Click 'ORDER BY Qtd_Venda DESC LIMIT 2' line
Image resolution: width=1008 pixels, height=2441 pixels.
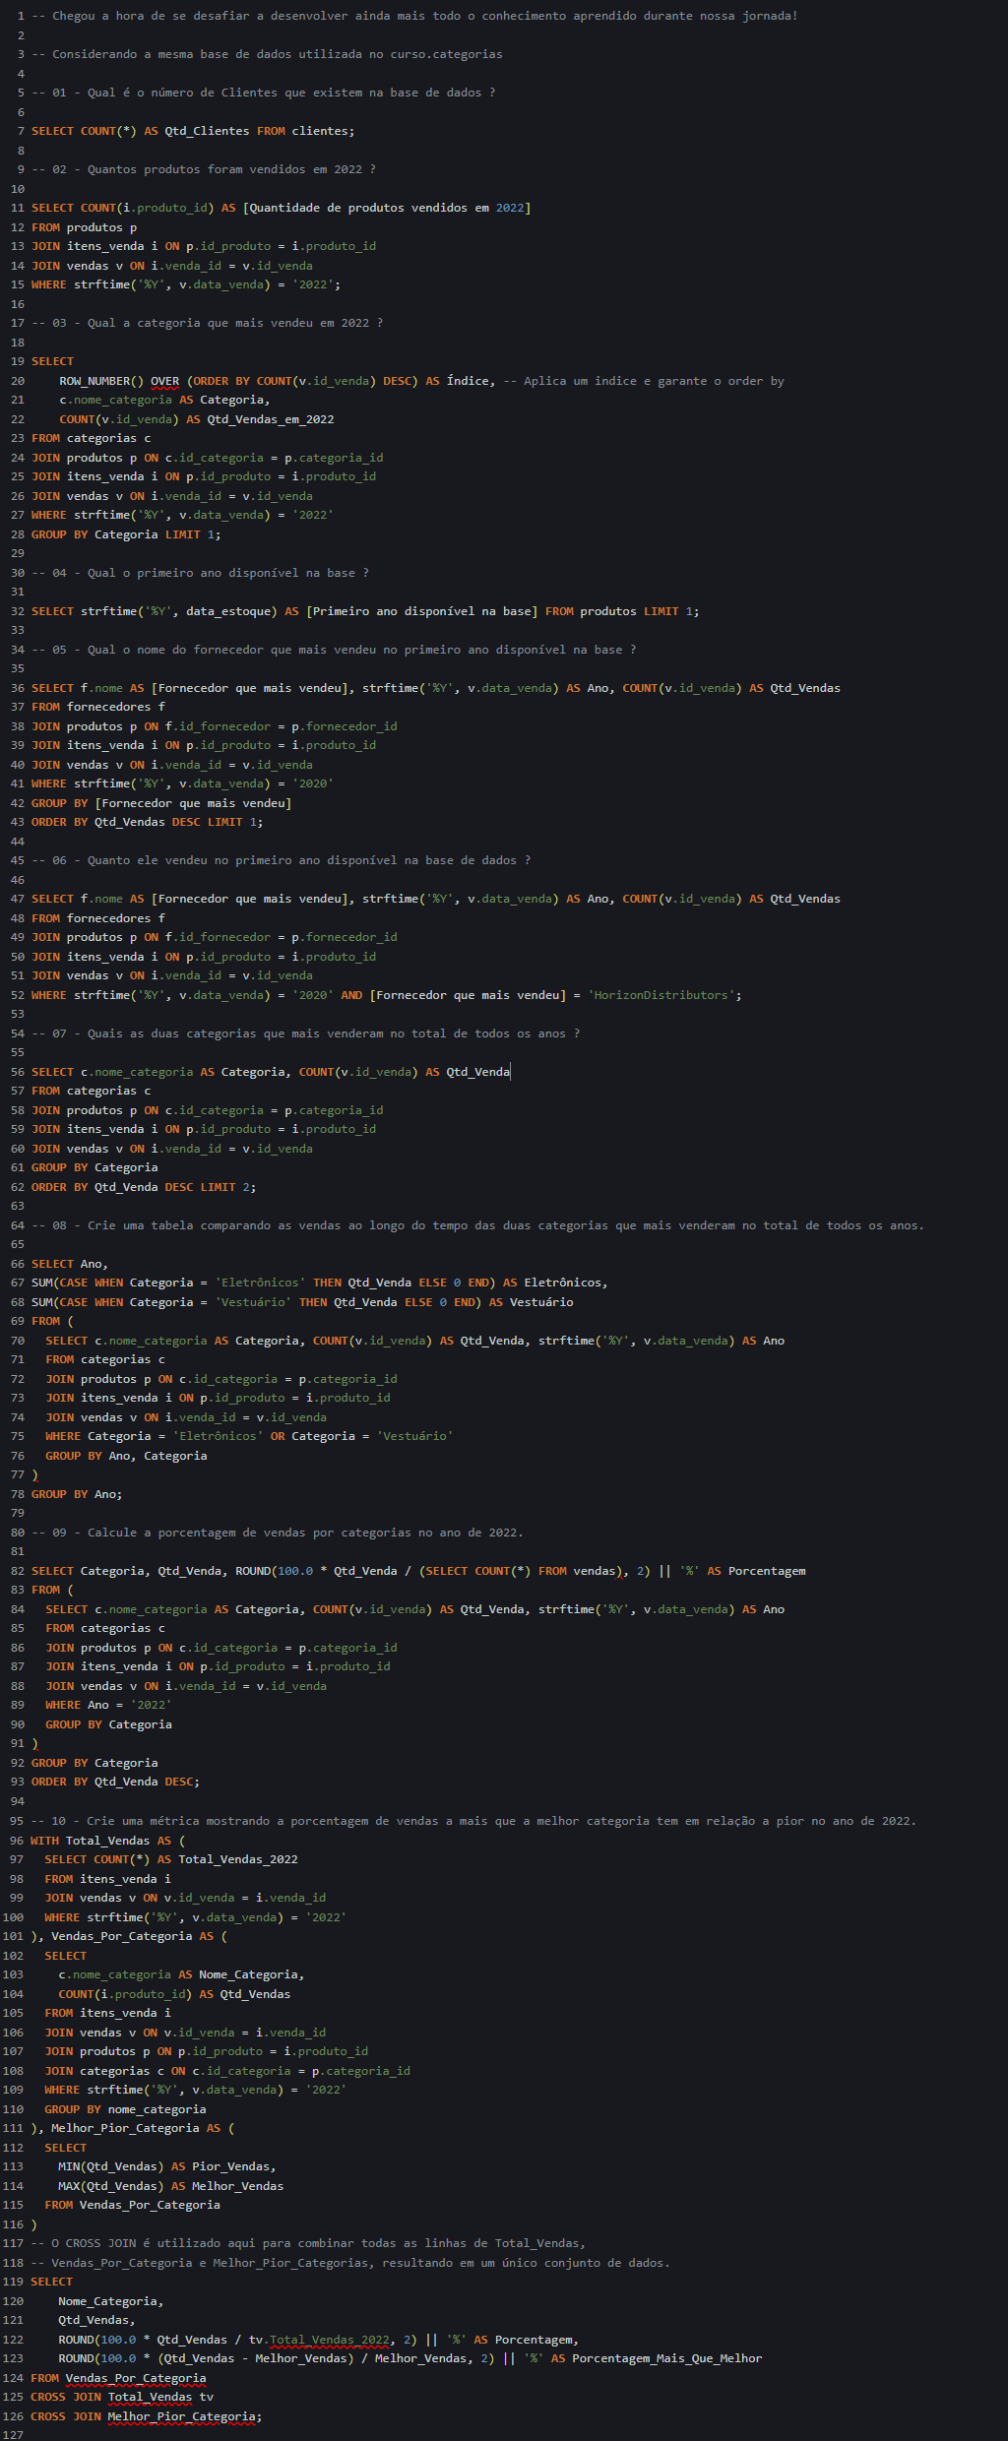[x=143, y=1187]
